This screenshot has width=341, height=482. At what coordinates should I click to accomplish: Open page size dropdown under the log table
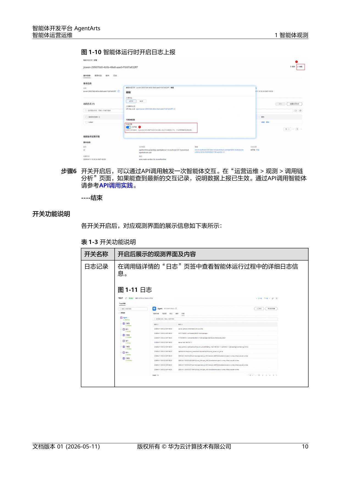251,375
